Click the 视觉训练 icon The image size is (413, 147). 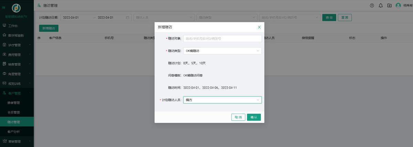click(4, 83)
